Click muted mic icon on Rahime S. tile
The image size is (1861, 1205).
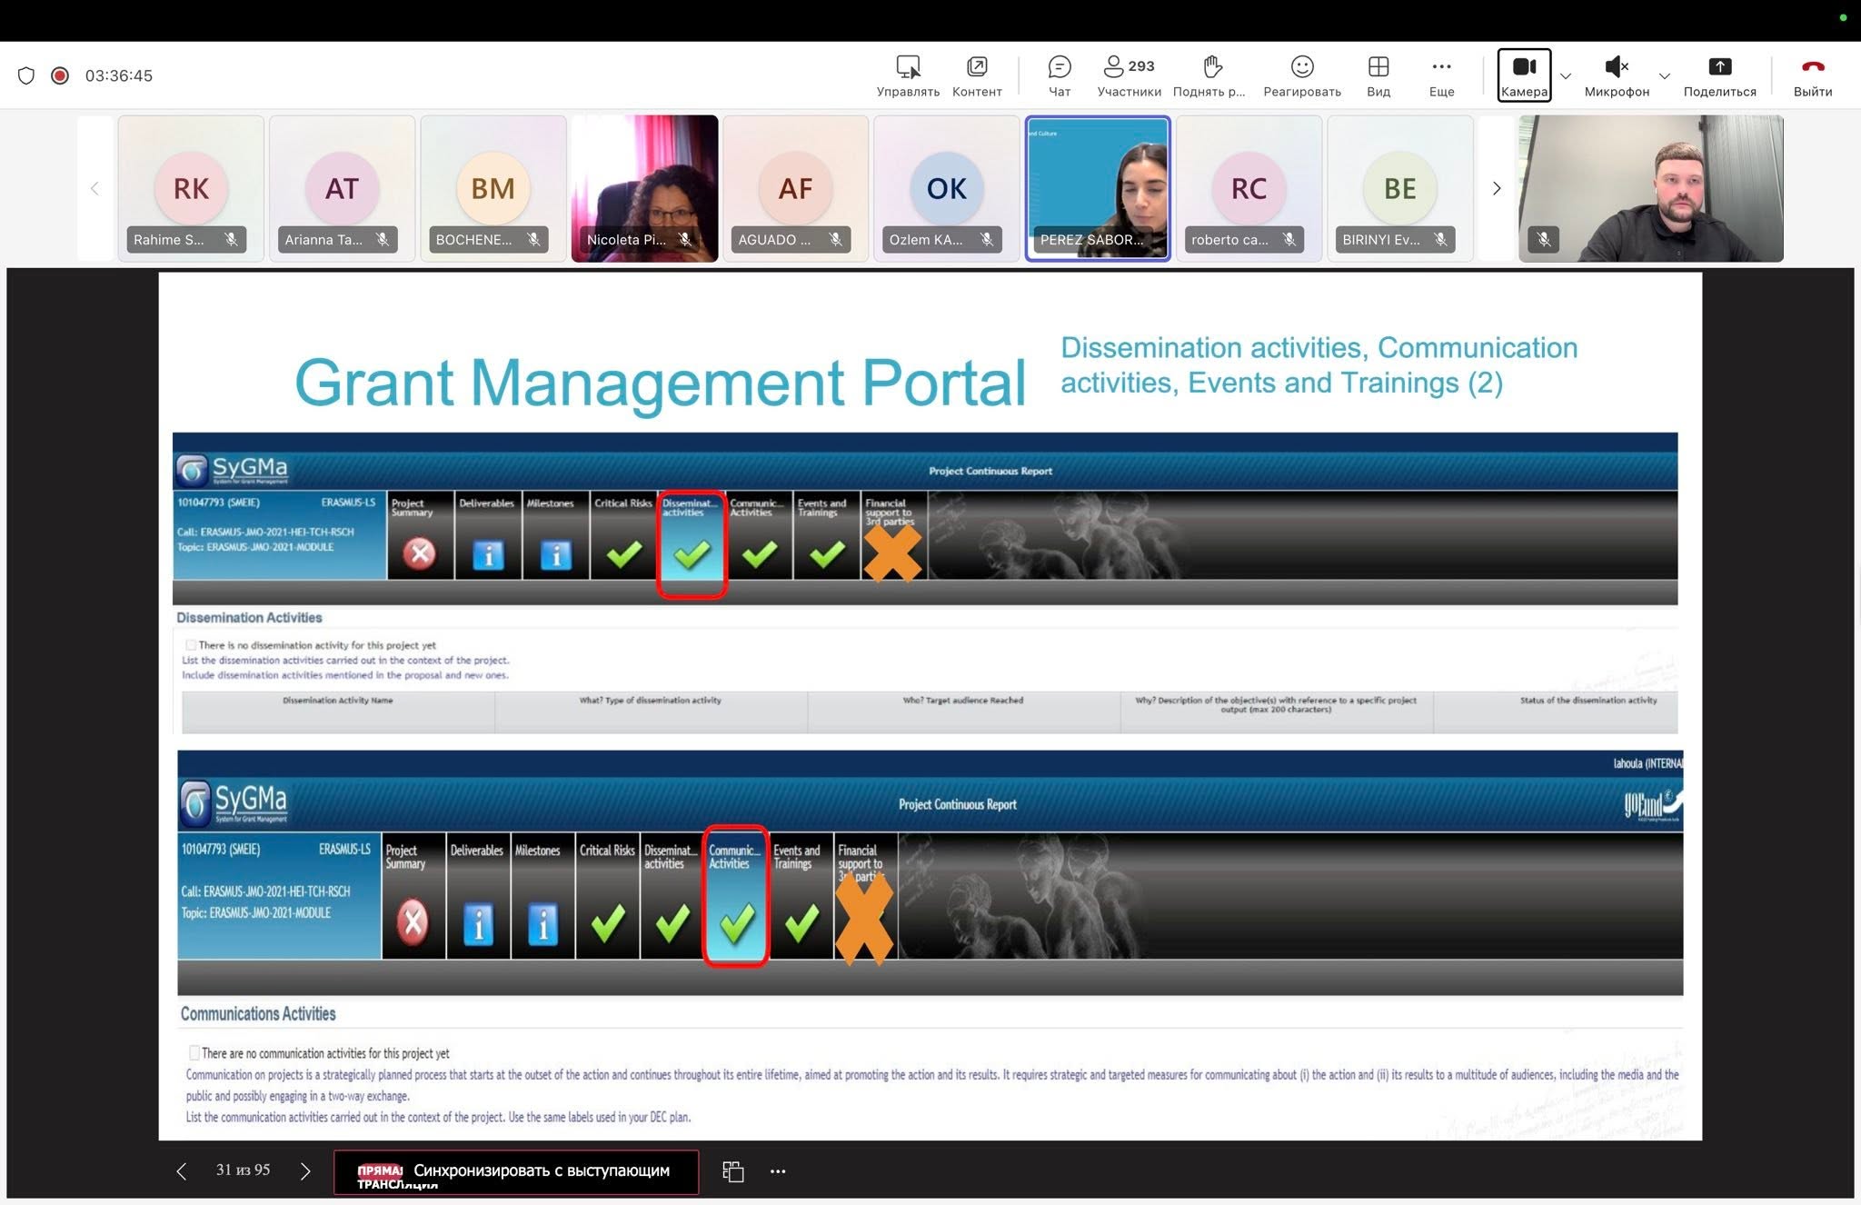[232, 240]
